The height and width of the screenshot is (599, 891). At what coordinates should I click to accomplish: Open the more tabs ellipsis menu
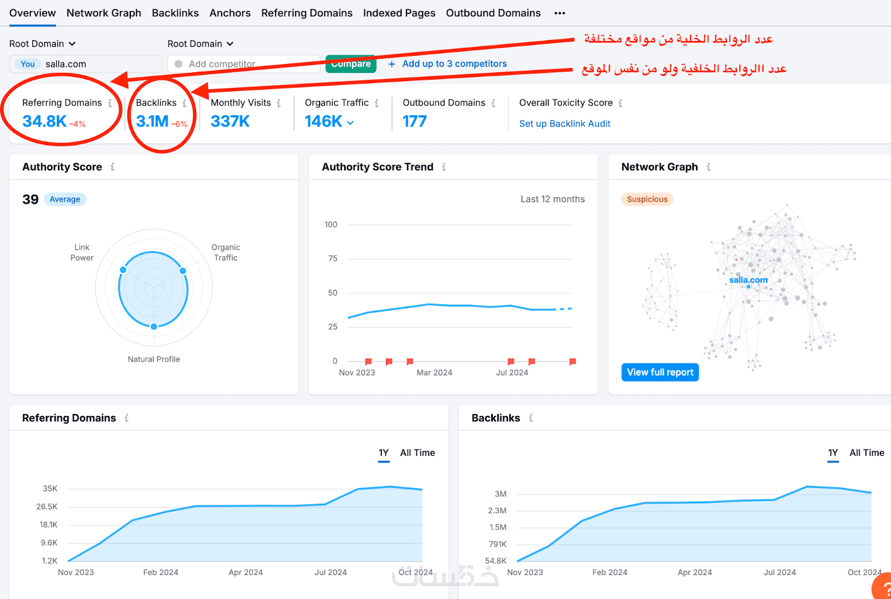[x=560, y=13]
